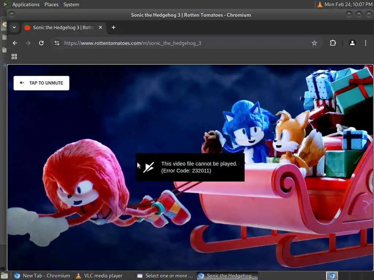Screen dimensions: 374x280
Task: Open the System menu
Action: pyautogui.click(x=71, y=4)
